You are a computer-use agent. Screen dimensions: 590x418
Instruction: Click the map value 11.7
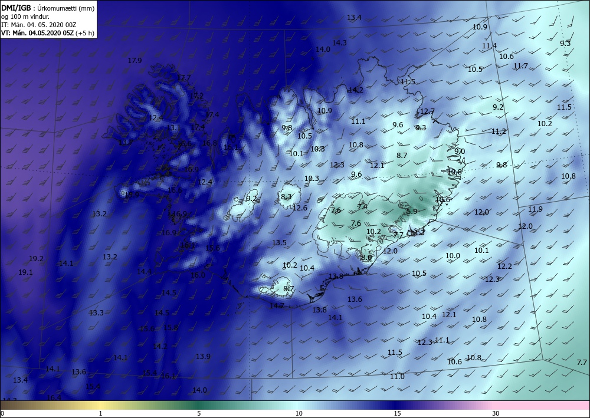(x=521, y=66)
